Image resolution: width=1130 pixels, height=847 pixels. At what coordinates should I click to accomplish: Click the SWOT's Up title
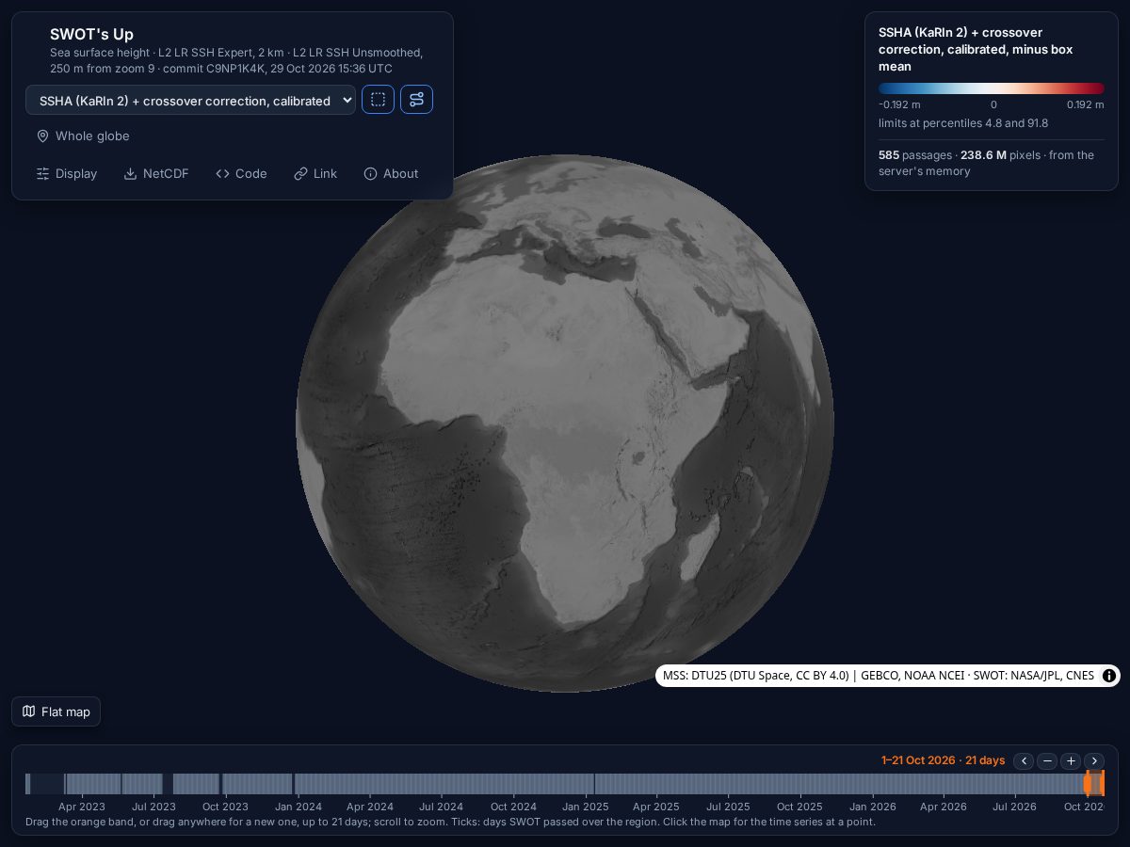pyautogui.click(x=91, y=34)
